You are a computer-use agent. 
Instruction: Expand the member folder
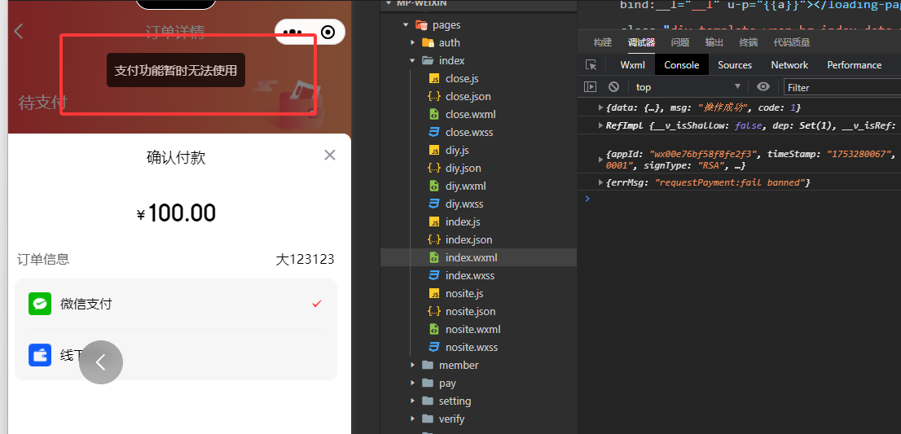coord(412,365)
